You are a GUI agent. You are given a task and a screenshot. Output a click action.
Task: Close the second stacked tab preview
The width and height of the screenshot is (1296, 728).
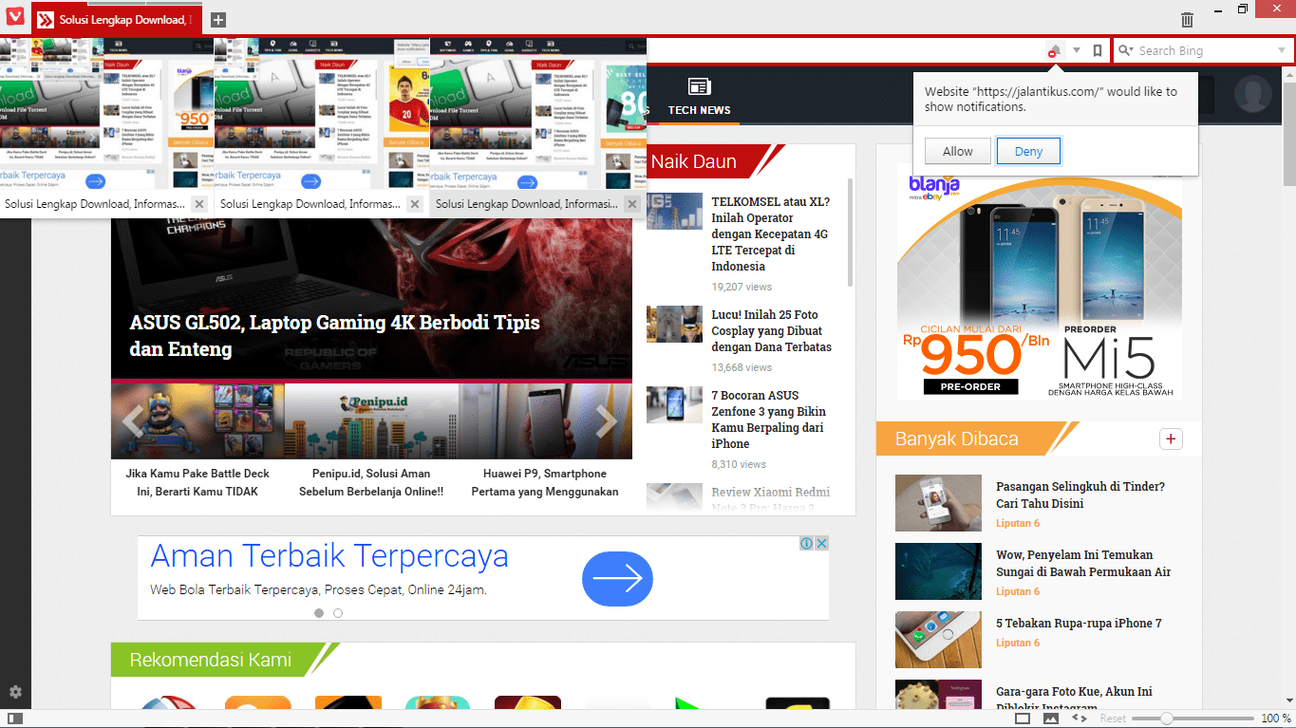tap(415, 204)
